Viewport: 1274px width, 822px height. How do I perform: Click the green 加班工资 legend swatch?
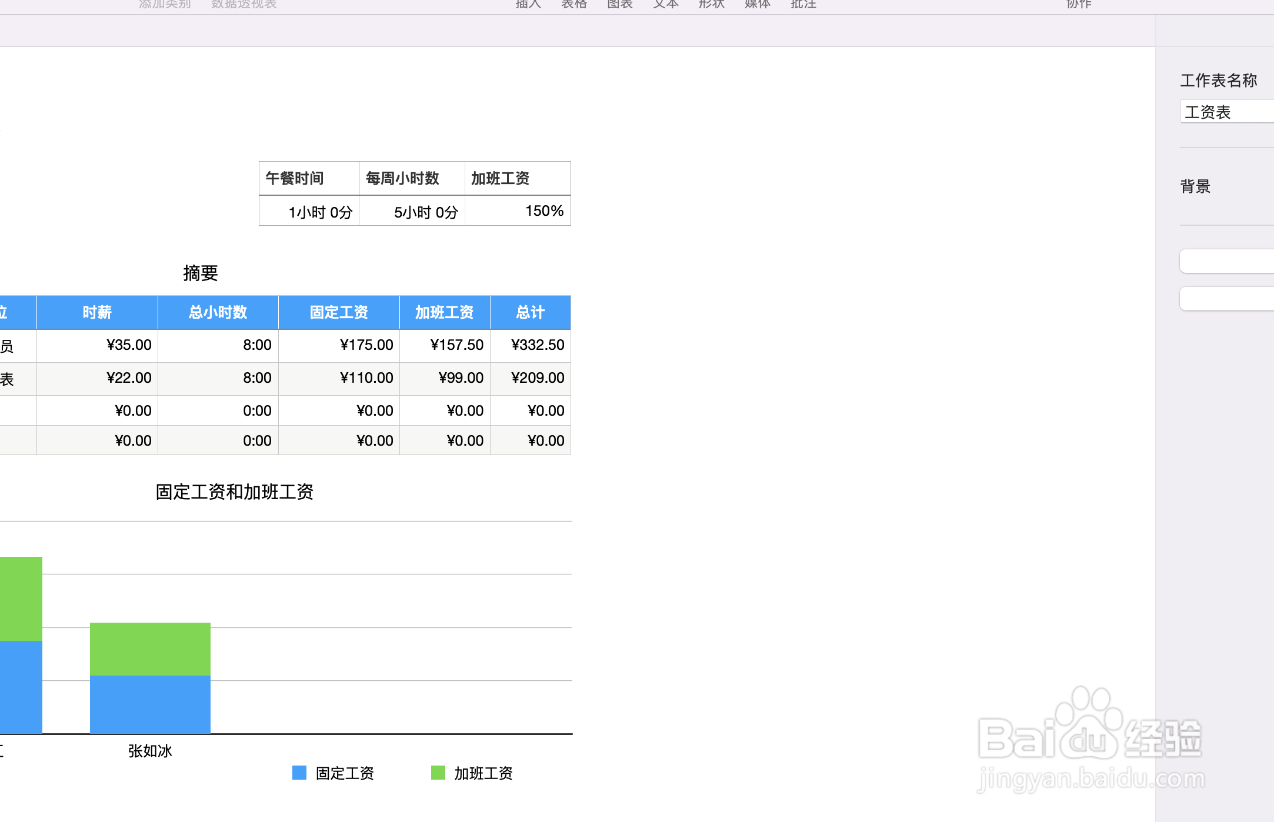(x=438, y=773)
